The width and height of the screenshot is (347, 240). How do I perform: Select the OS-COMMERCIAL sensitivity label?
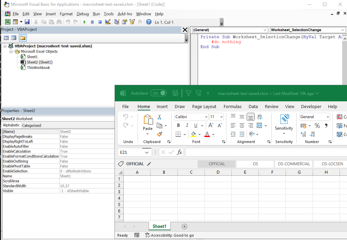(x=293, y=164)
